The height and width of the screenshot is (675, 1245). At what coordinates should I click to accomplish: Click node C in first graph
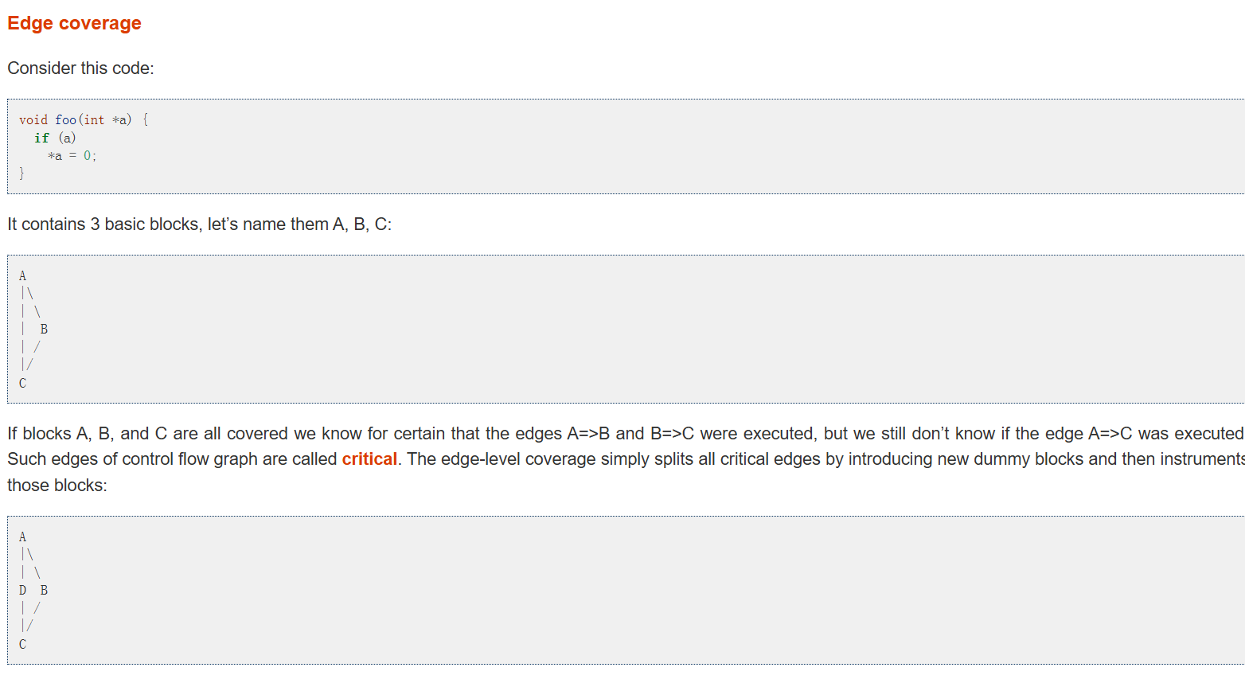pos(22,384)
